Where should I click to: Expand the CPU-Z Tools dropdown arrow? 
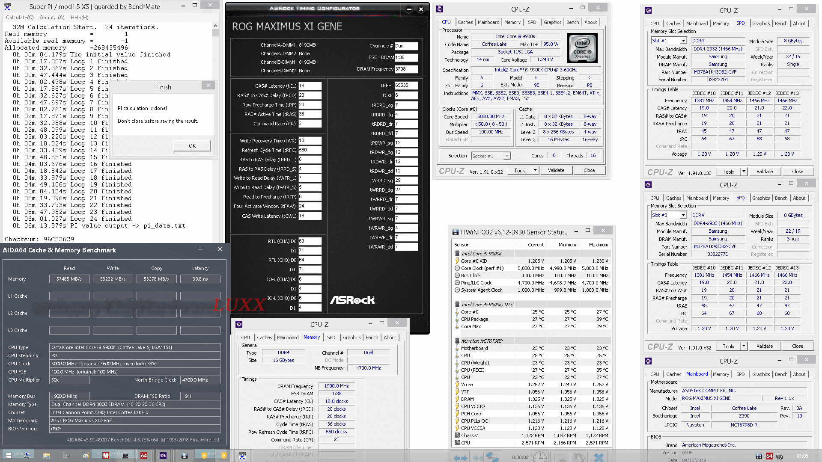pyautogui.click(x=535, y=170)
